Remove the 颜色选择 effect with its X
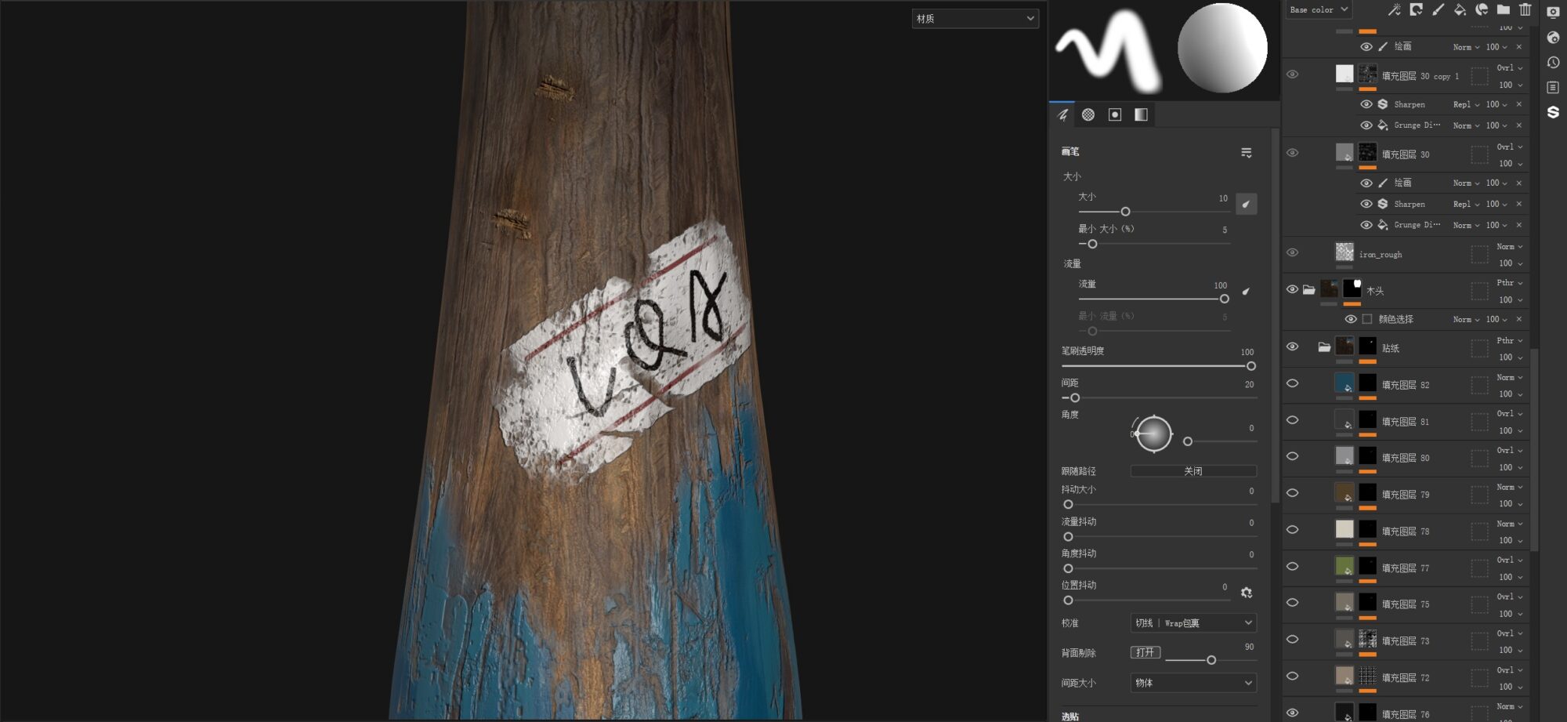1567x722 pixels. 1518,319
